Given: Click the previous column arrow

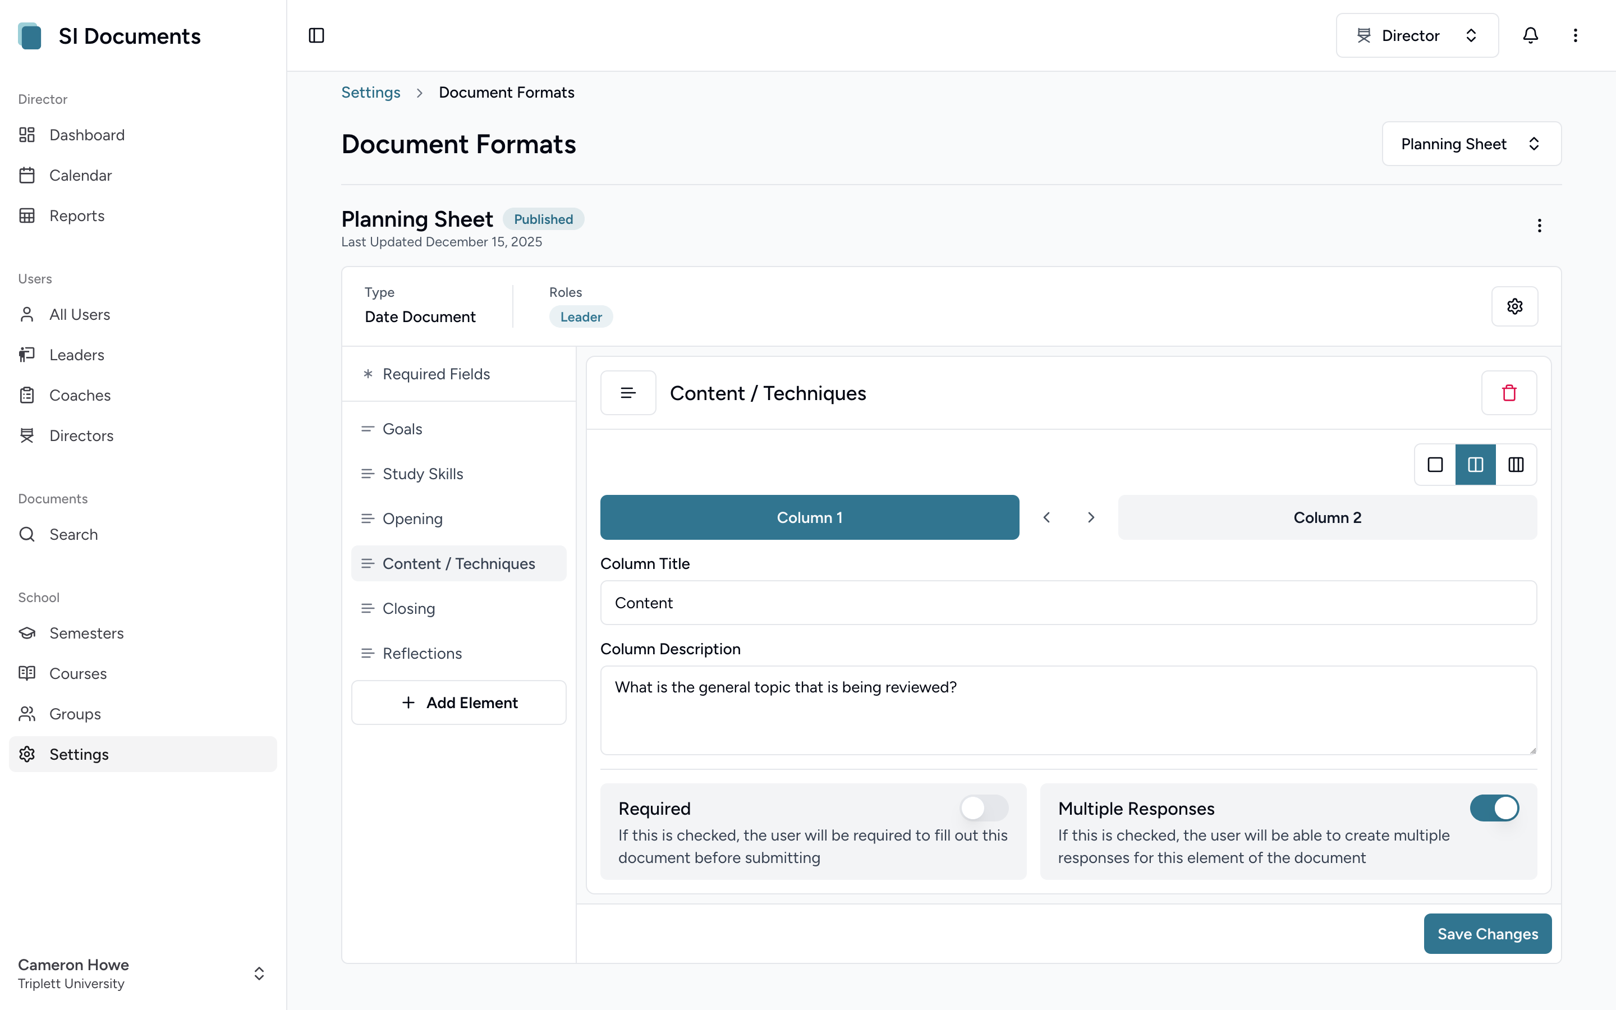Looking at the screenshot, I should [x=1046, y=517].
